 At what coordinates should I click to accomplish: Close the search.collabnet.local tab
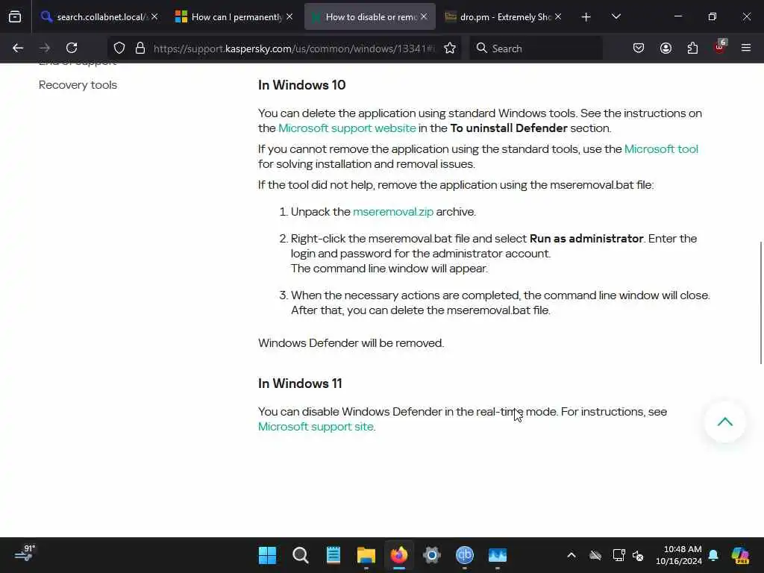click(x=154, y=16)
